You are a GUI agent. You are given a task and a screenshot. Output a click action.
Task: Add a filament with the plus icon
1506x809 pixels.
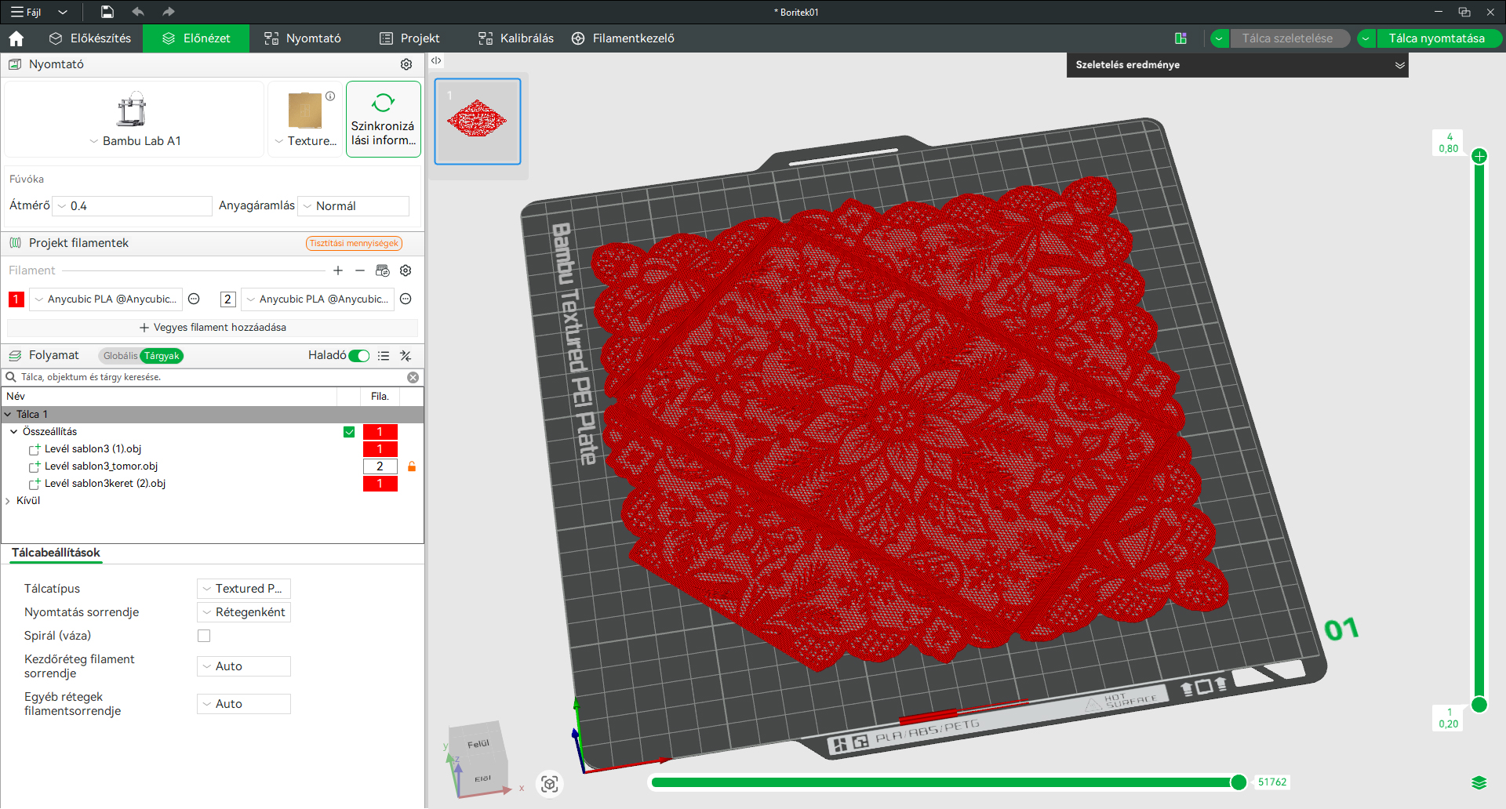[338, 270]
